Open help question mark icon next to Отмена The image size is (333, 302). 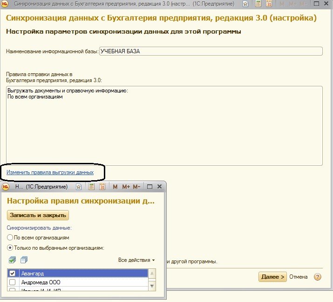(x=318, y=277)
